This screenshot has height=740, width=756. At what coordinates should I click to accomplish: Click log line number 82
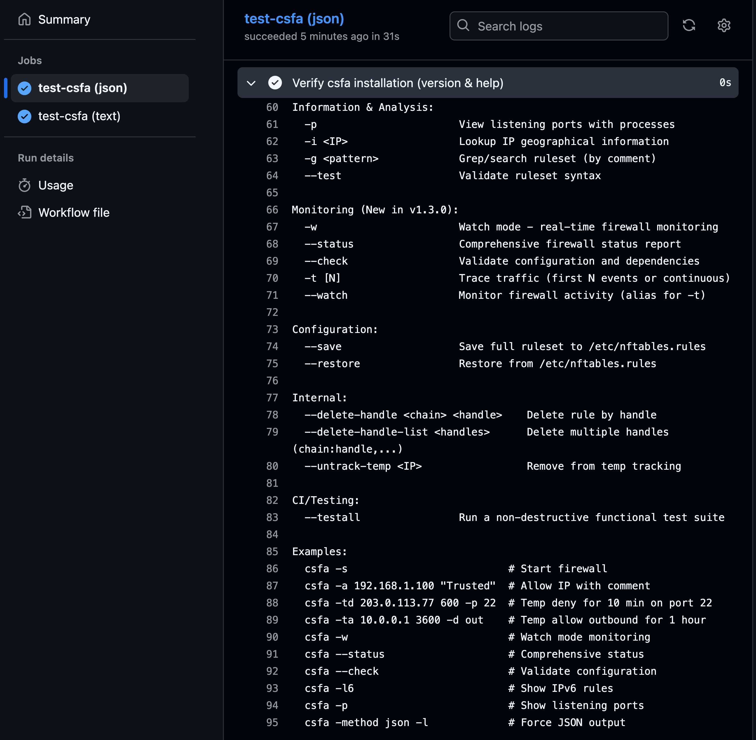coord(272,500)
